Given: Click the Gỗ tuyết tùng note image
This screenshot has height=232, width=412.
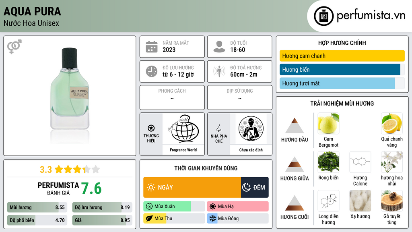Looking at the screenshot, I should (x=392, y=201).
